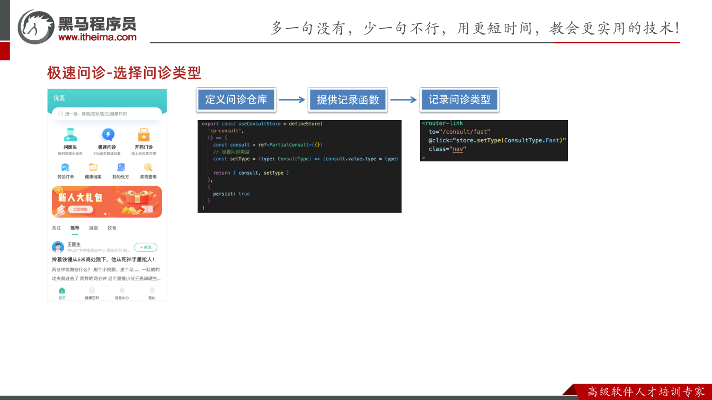The image size is (712, 400).
Task: Switch to the 减脂 feed tab
Action: pyautogui.click(x=93, y=228)
